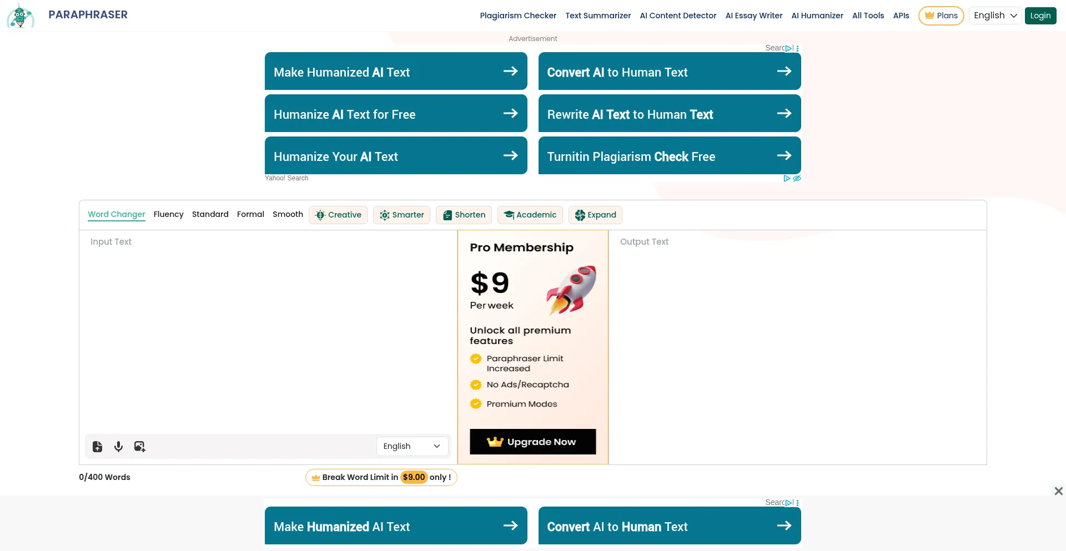
Task: Click arrow on Humanize Your AI Text
Action: coord(510,156)
